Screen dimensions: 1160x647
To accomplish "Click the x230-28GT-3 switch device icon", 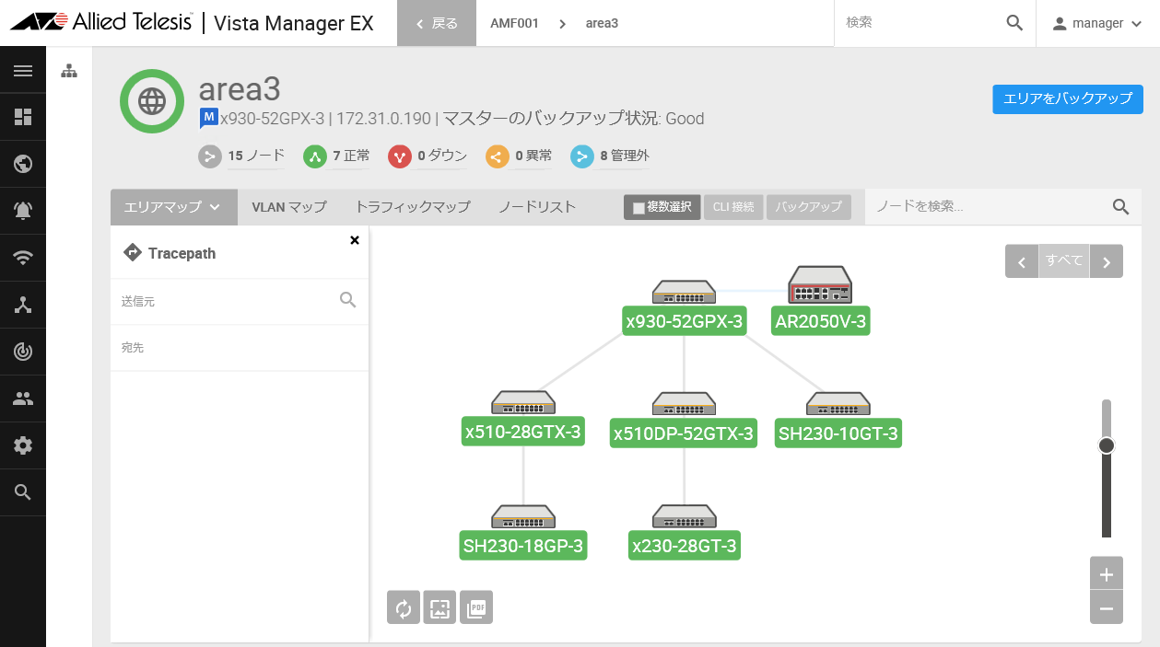I will point(684,516).
